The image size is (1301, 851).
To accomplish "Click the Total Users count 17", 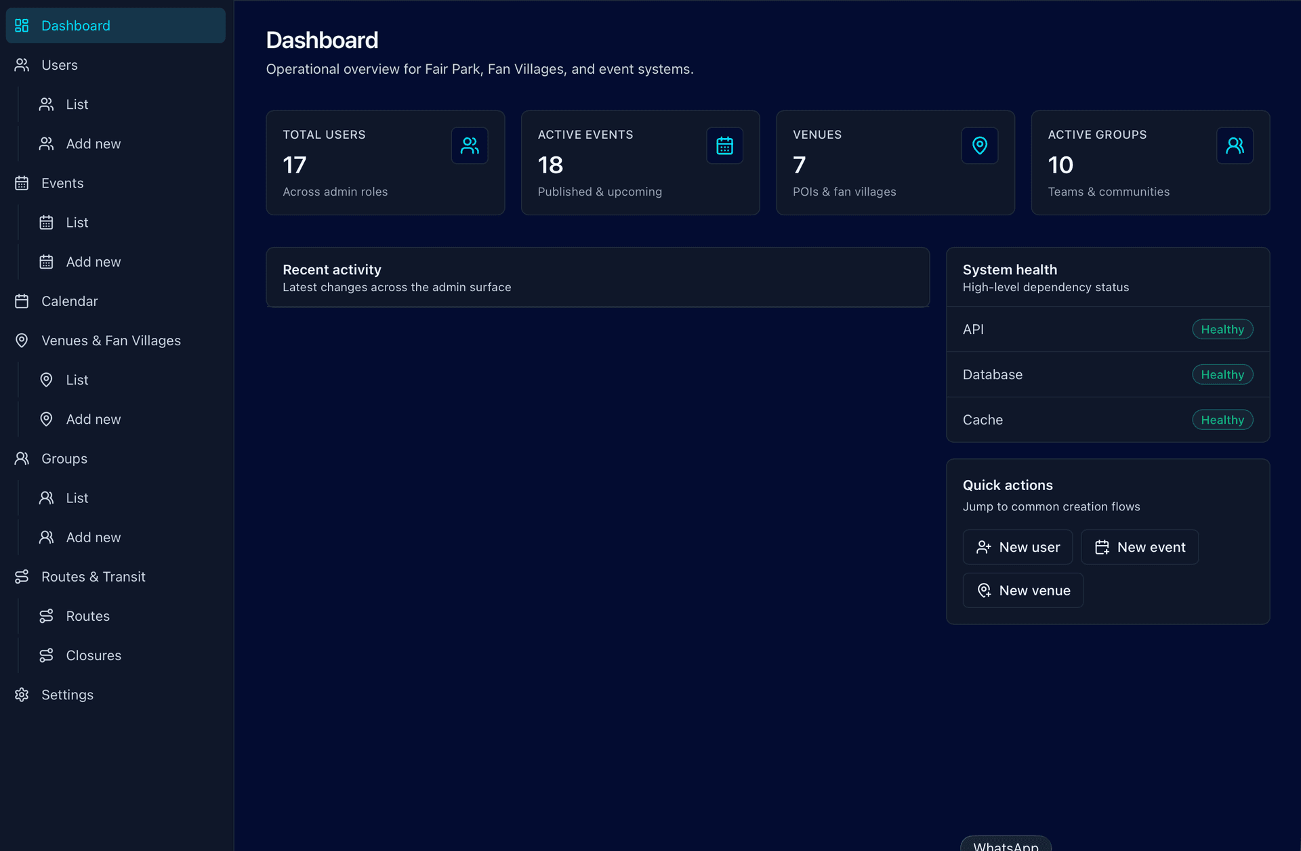I will coord(295,165).
